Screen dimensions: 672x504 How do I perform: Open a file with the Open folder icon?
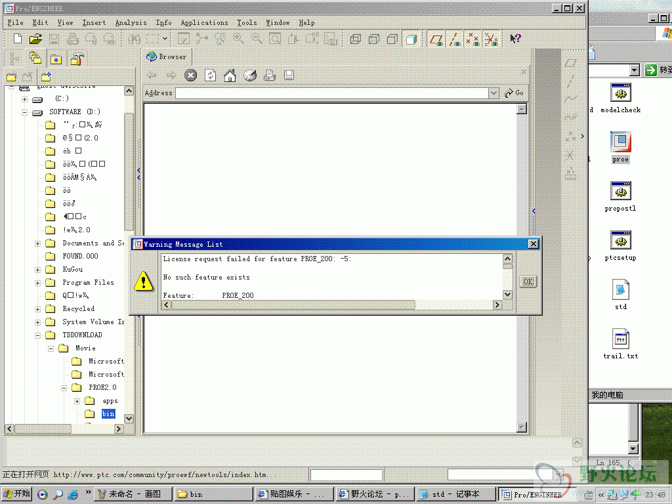pos(35,39)
